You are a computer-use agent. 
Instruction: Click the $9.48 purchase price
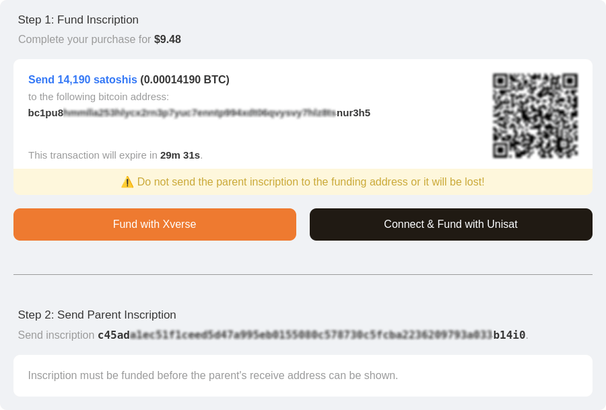coord(168,40)
